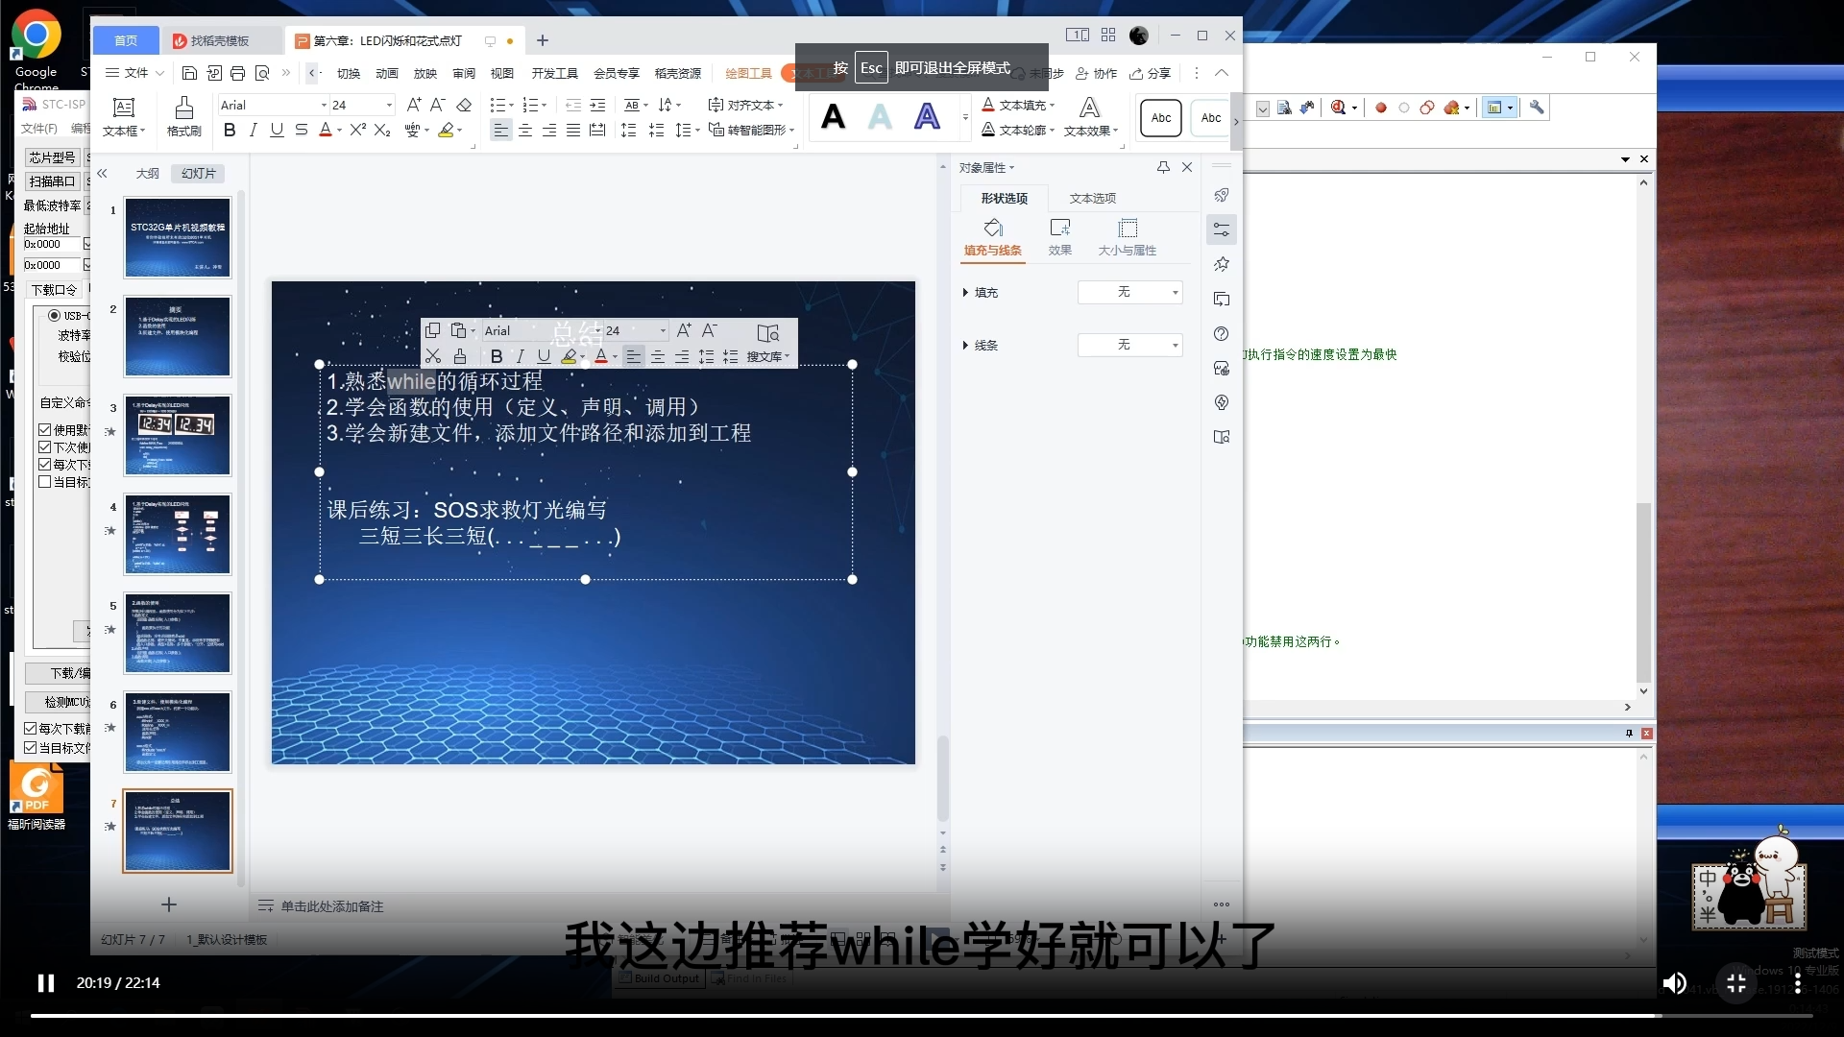The image size is (1844, 1037).
Task: Open the 对齐文本 dropdown
Action: [x=745, y=105]
